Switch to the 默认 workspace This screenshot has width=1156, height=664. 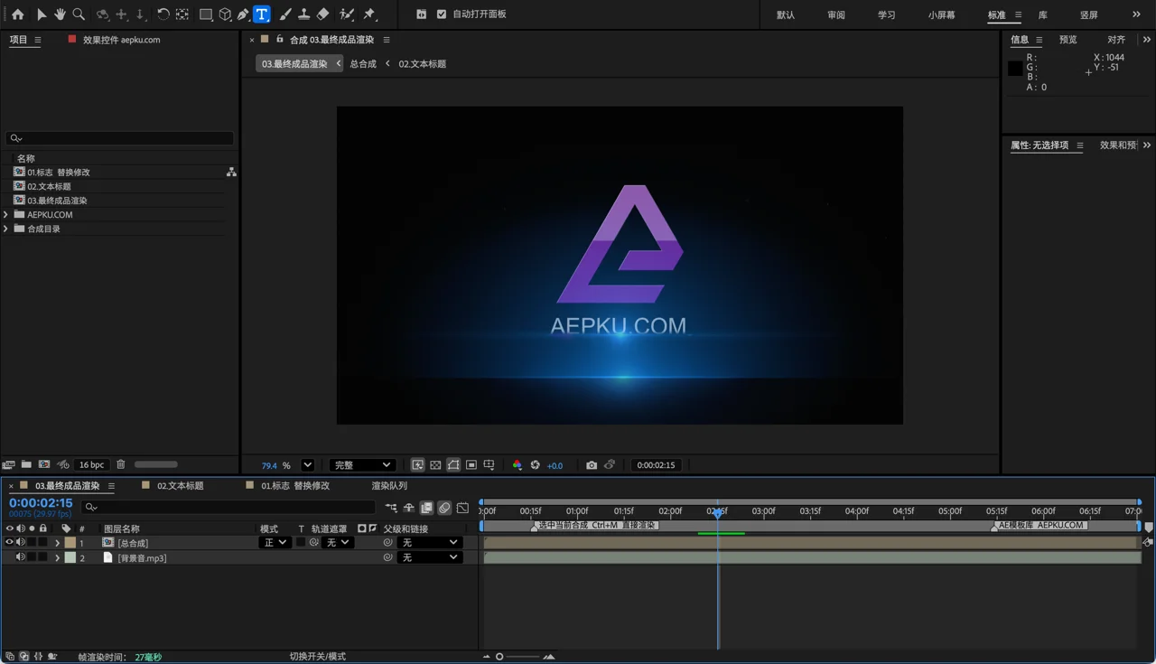click(786, 15)
